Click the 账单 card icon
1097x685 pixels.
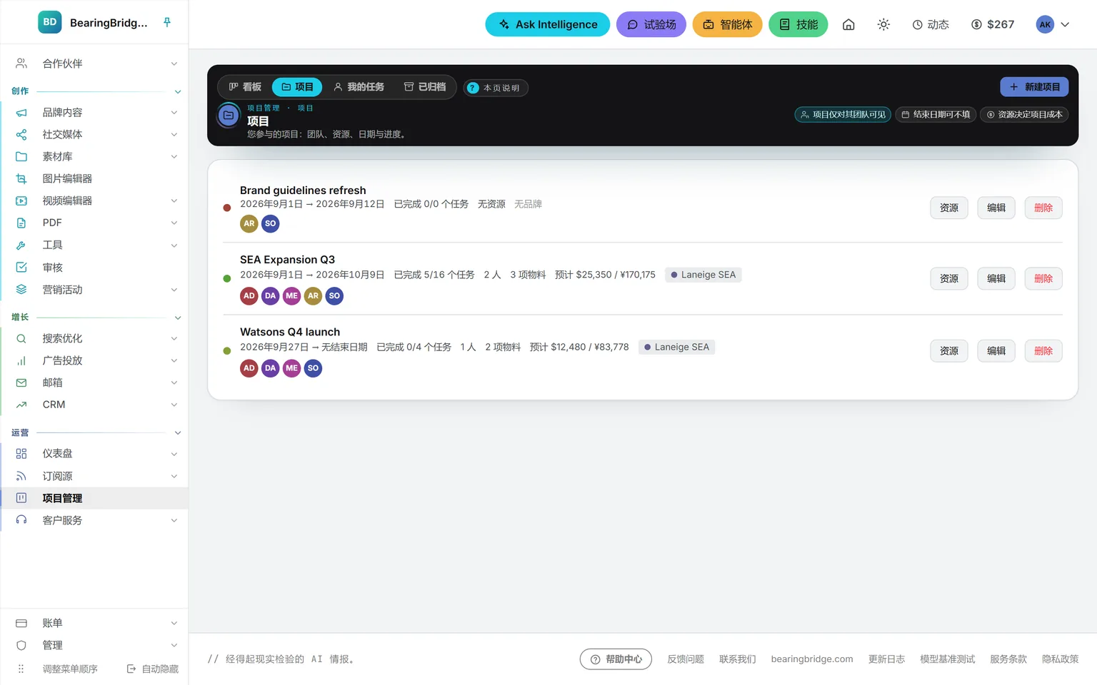pos(21,623)
